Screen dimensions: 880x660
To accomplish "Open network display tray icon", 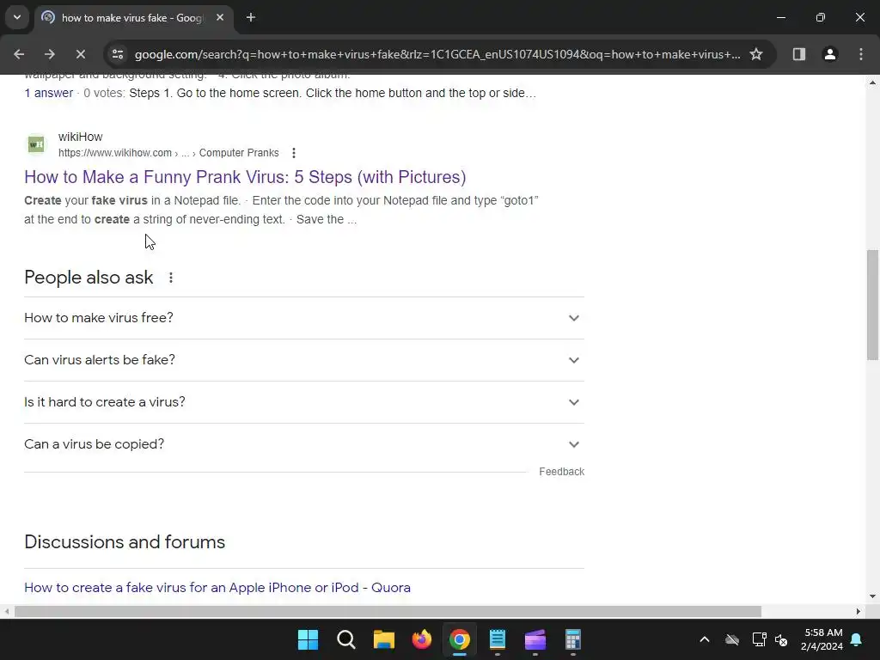I will (x=759, y=639).
